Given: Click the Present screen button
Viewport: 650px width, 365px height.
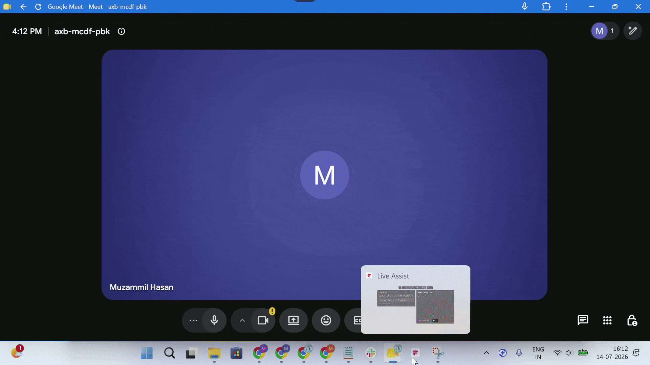Looking at the screenshot, I should [294, 320].
